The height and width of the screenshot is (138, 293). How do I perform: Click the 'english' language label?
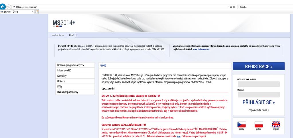[x=276, y=129]
